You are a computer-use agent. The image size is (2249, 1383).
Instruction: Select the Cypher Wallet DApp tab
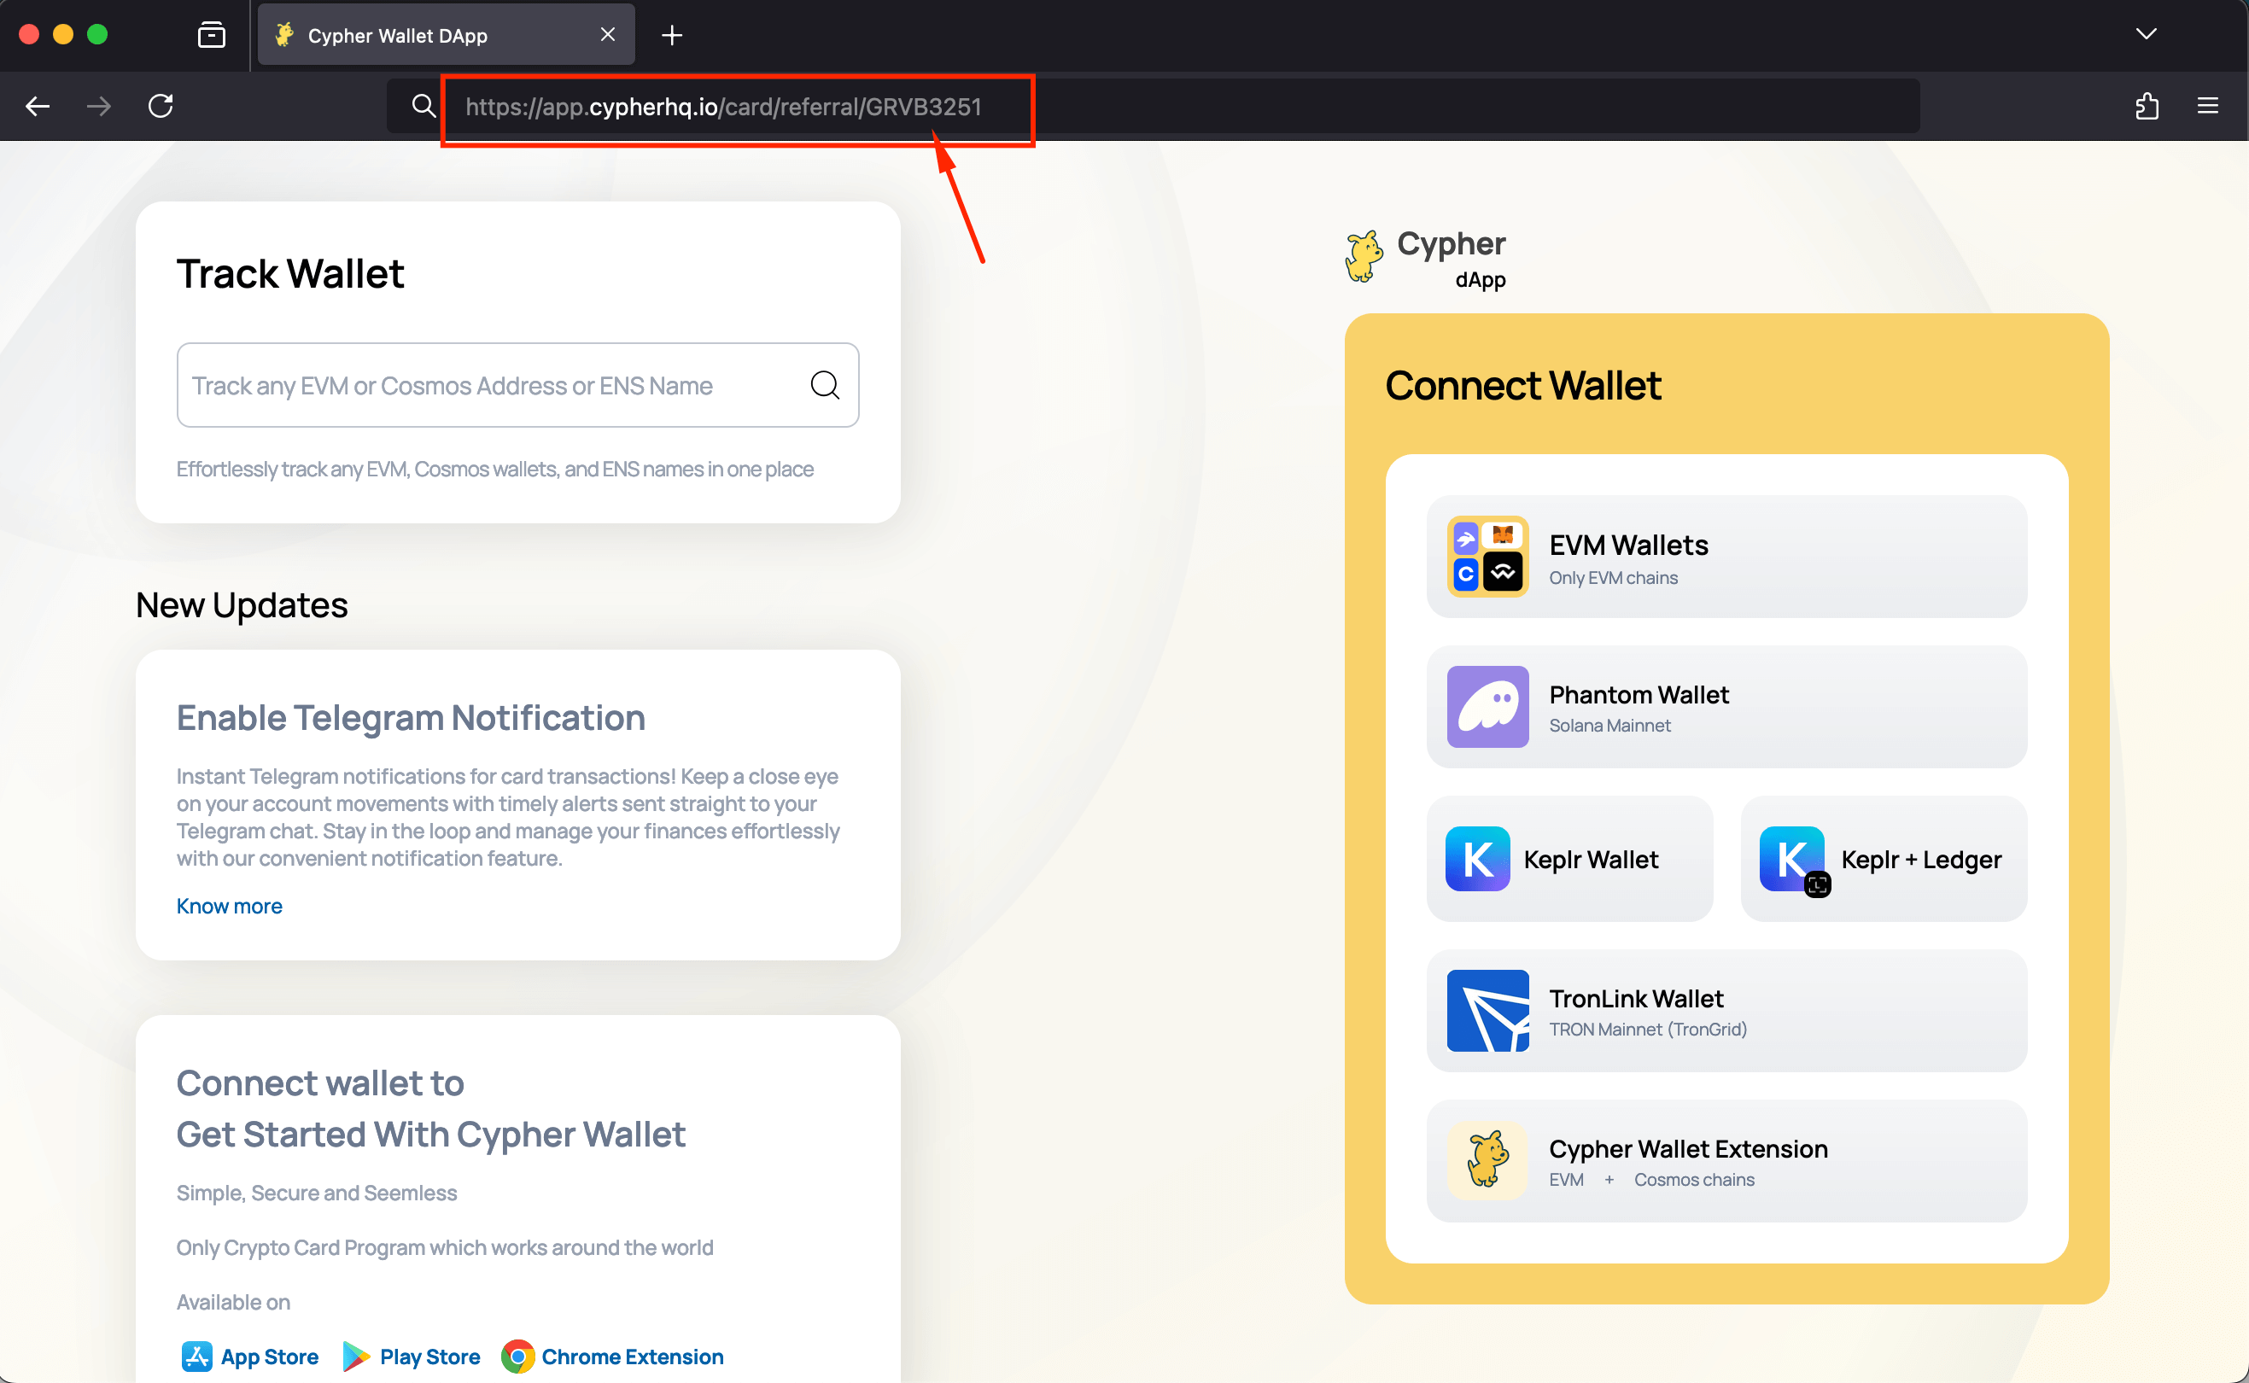447,35
